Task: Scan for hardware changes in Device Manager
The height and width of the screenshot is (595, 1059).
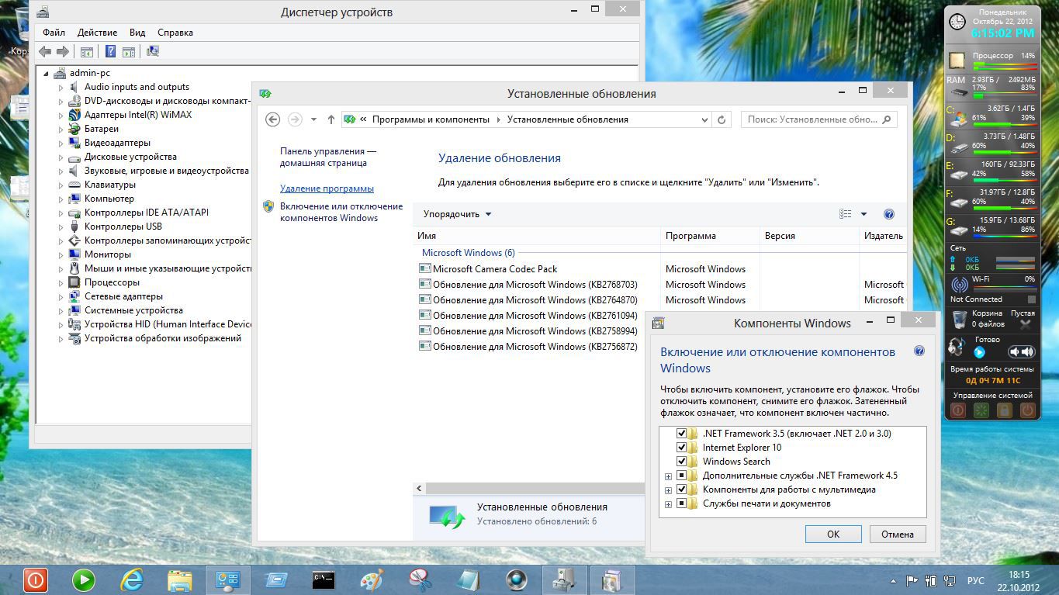Action: coord(153,51)
